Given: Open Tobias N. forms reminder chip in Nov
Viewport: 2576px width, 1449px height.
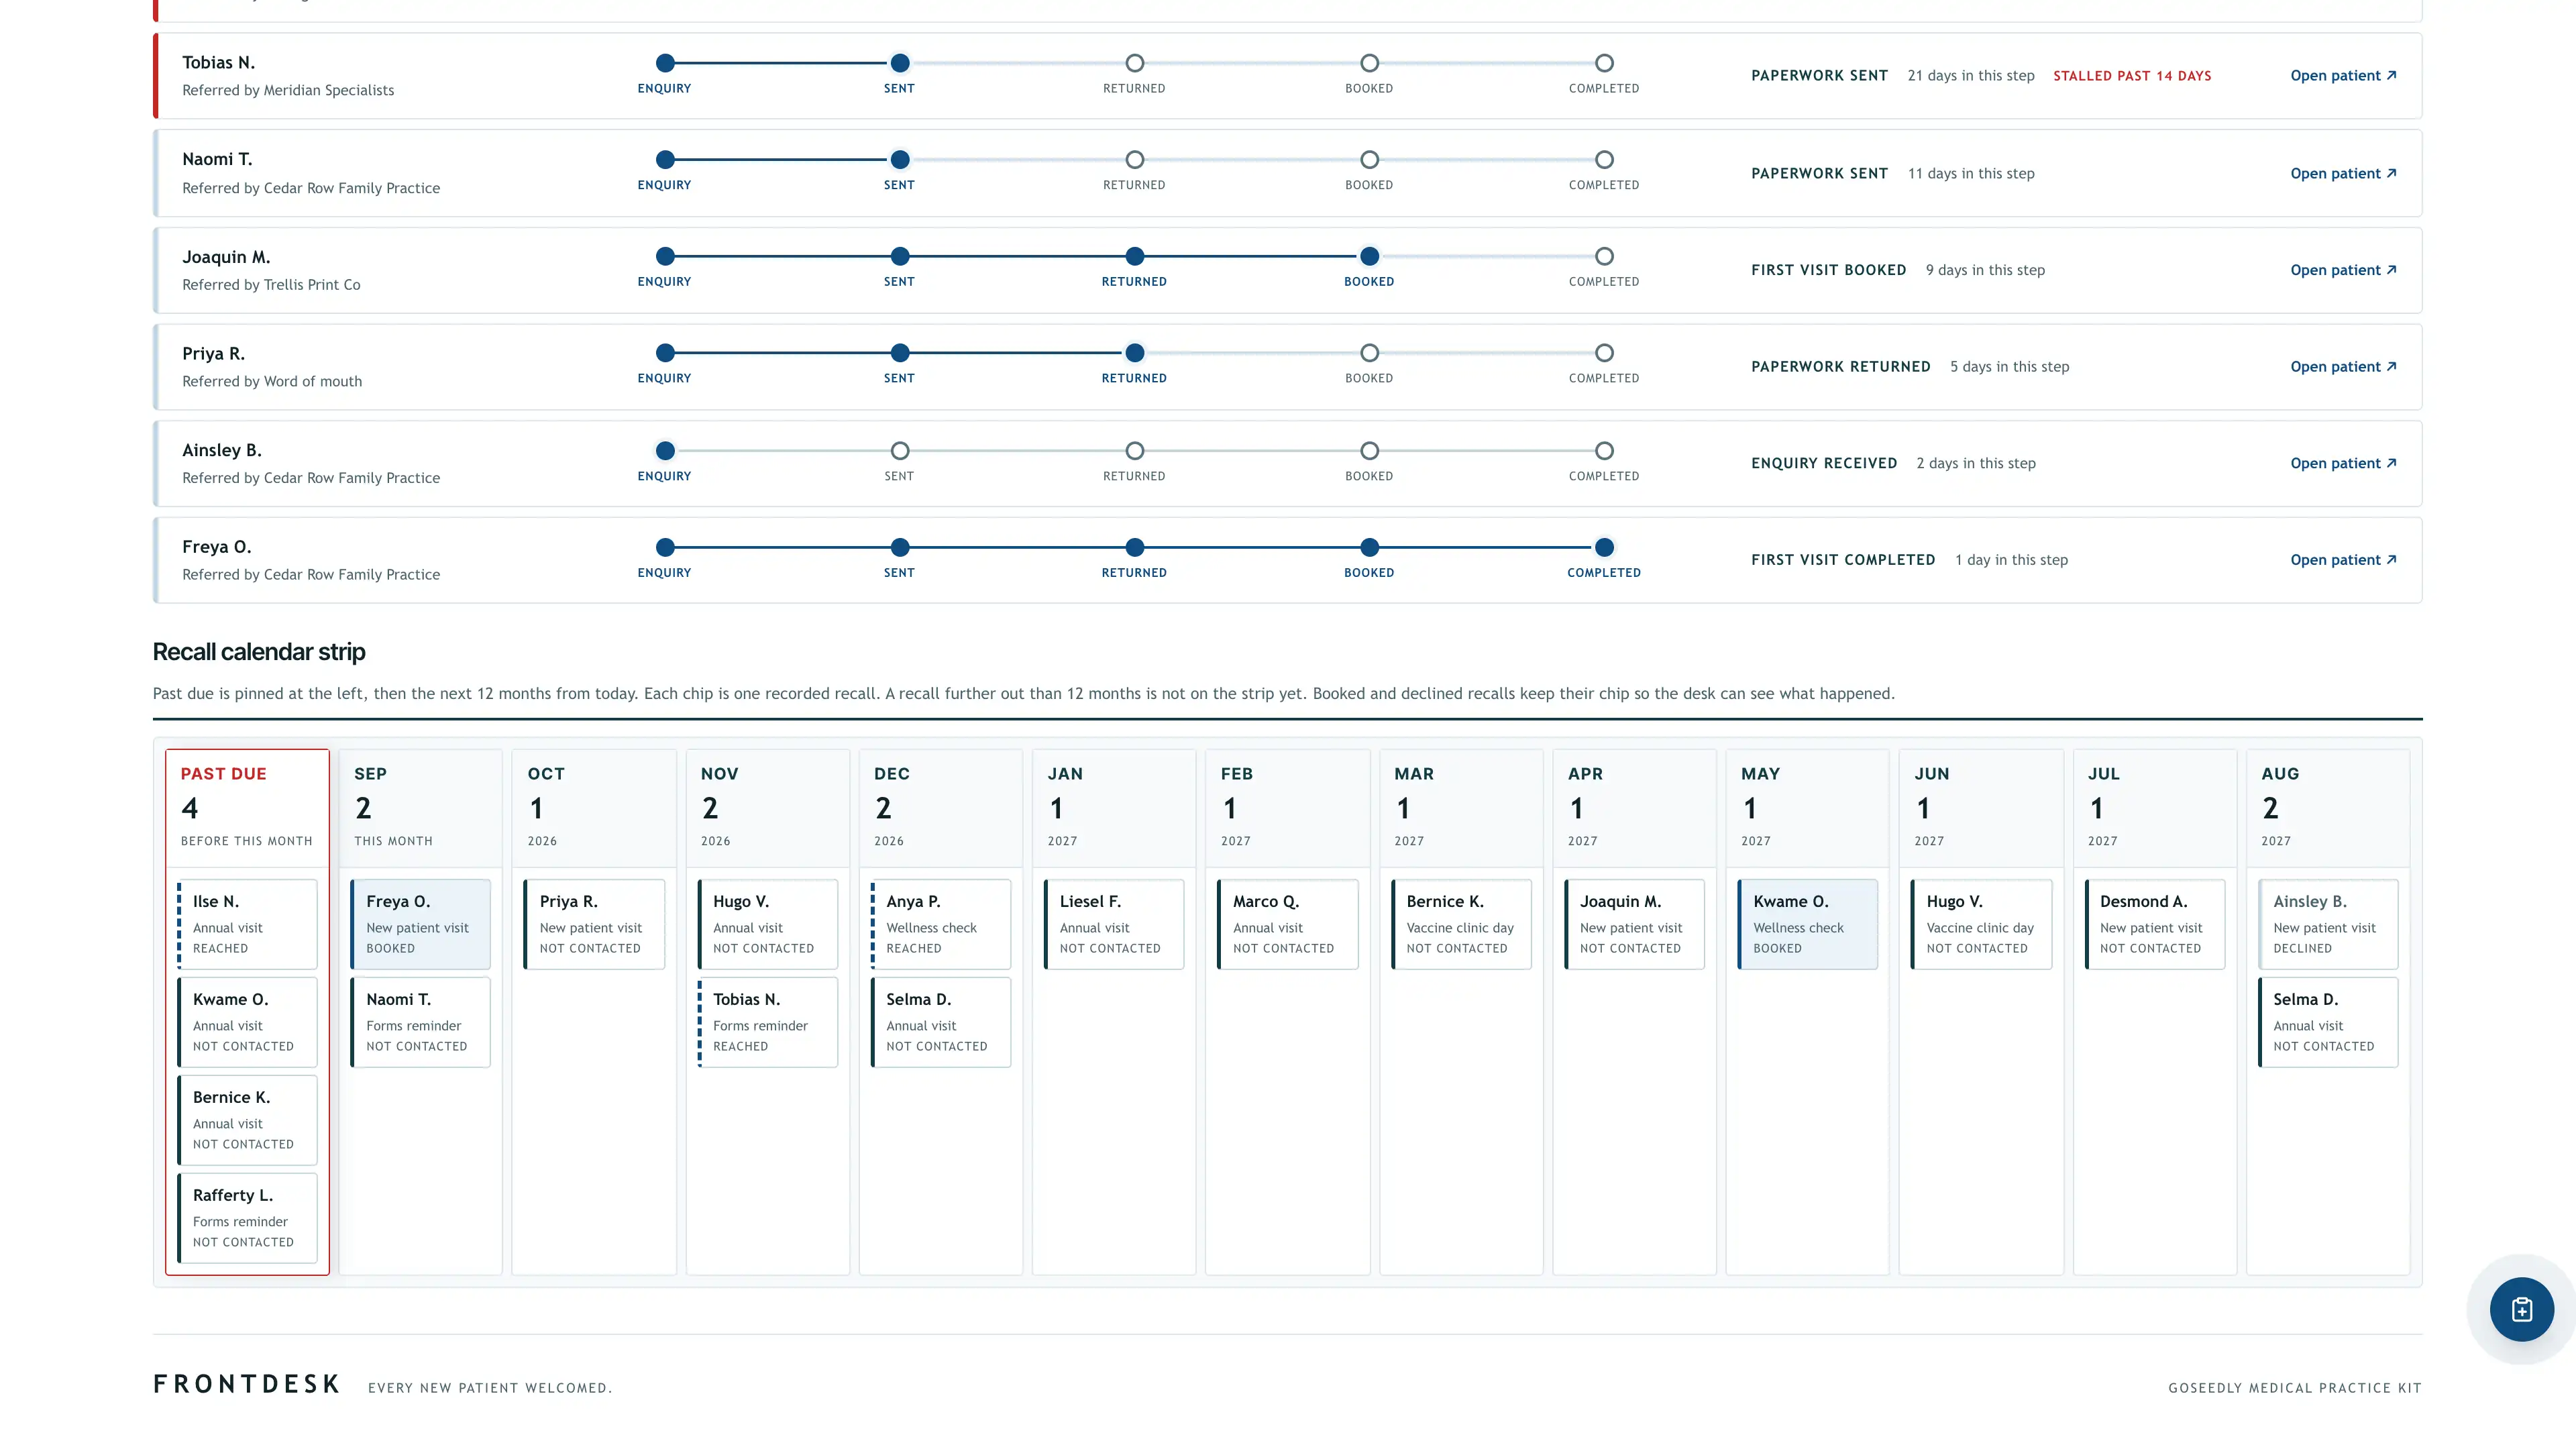Looking at the screenshot, I should (x=767, y=1022).
